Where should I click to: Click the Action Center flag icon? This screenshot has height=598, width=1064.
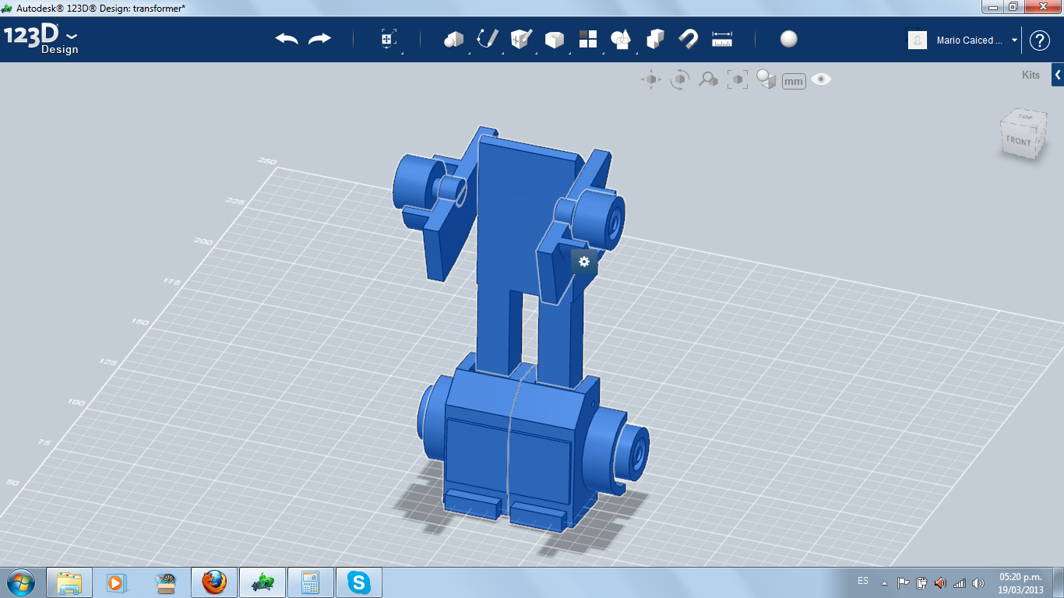[904, 582]
